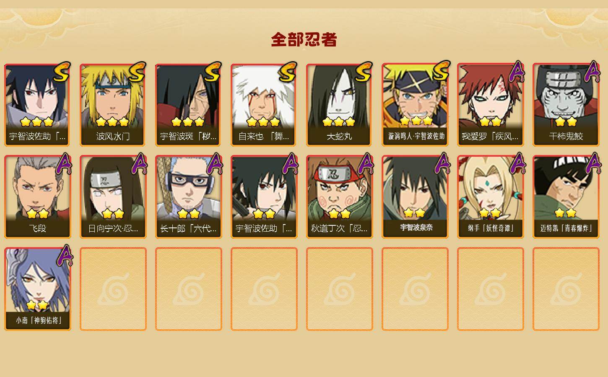Click the three stars on 自来也 card

click(x=263, y=122)
